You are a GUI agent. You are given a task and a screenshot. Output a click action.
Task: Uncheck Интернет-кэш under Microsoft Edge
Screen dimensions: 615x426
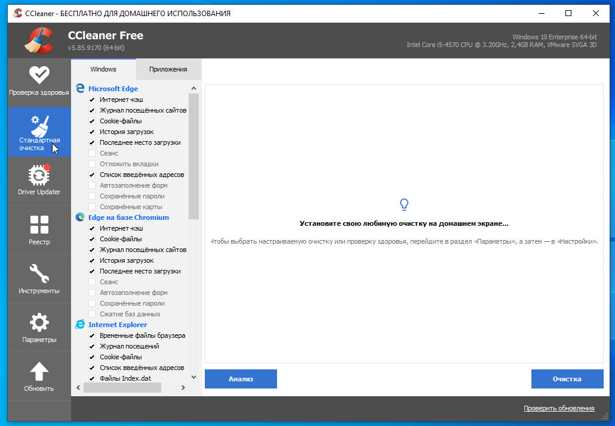(x=91, y=99)
